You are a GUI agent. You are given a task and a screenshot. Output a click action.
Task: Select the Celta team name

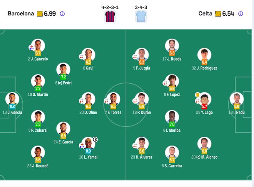pyautogui.click(x=205, y=14)
